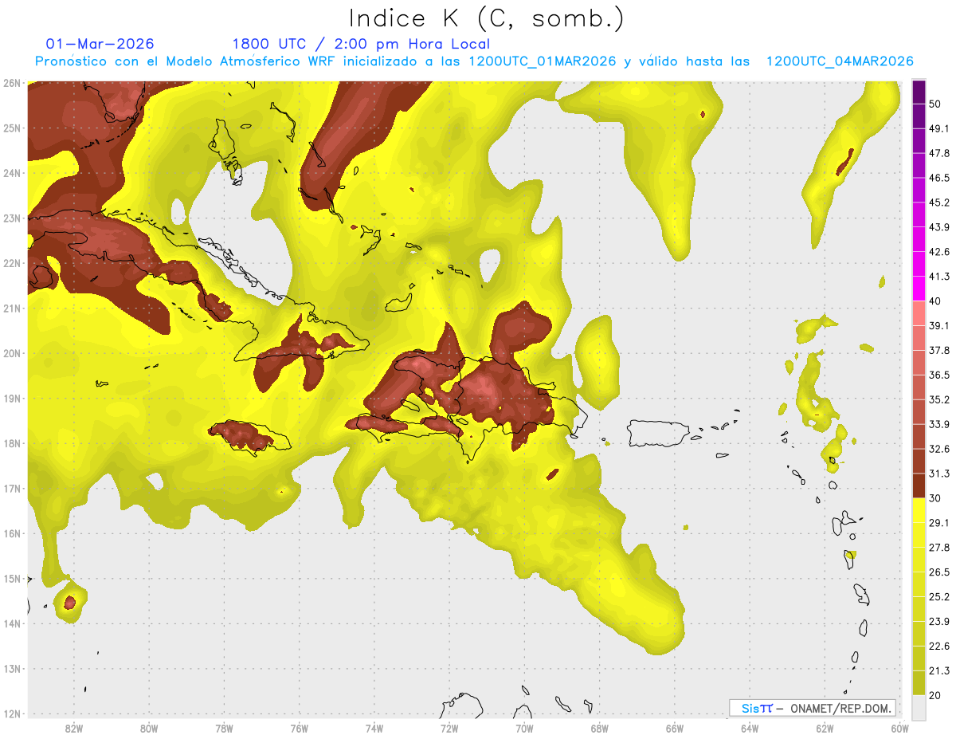Click the 26N latitude label
Image resolution: width=956 pixels, height=739 pixels.
coord(11,83)
